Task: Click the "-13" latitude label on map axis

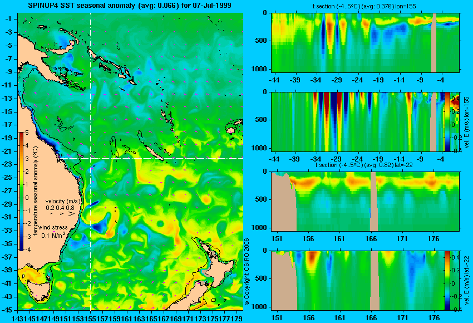Action: pyautogui.click(x=8, y=98)
